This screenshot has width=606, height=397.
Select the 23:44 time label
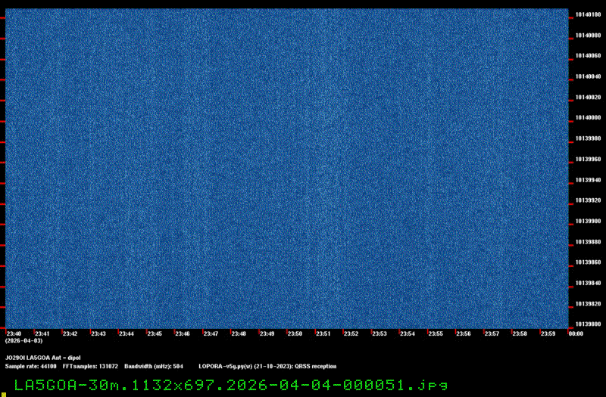[127, 333]
